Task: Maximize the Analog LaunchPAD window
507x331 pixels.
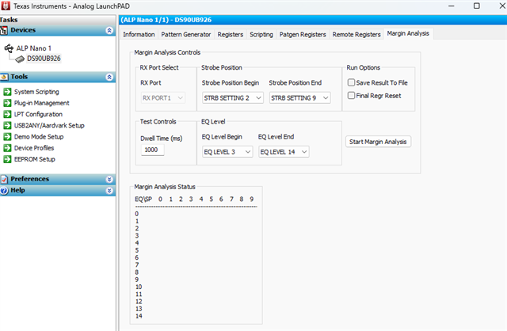Action: click(477, 6)
